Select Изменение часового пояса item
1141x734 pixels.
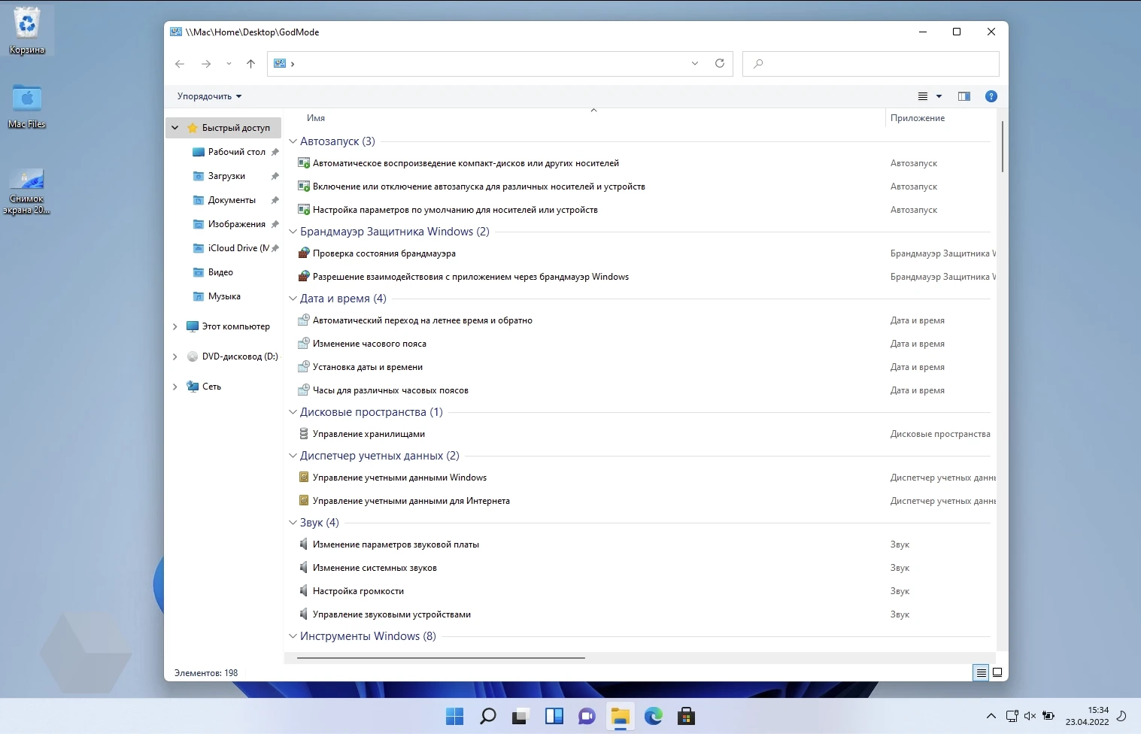369,344
